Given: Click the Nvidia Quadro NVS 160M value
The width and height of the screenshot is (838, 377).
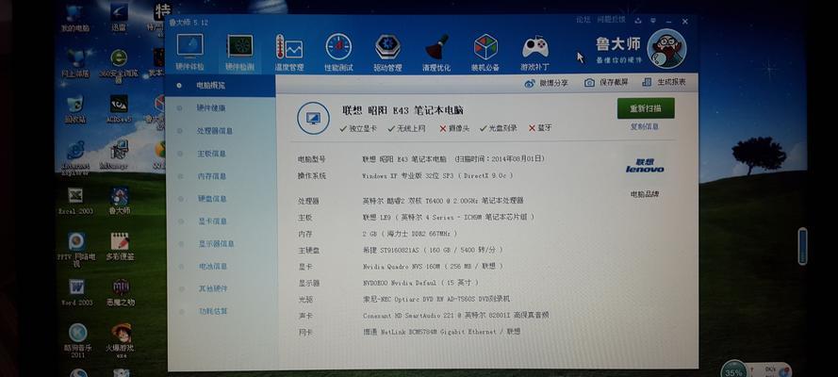Looking at the screenshot, I should [433, 267].
